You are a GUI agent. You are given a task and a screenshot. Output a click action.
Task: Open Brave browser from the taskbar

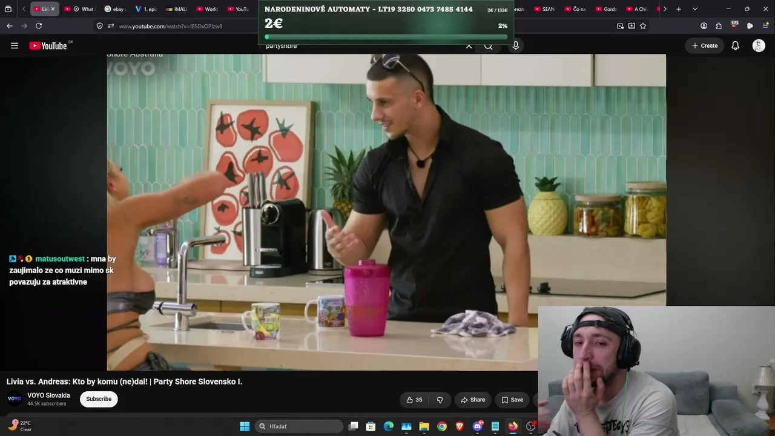[x=460, y=426]
